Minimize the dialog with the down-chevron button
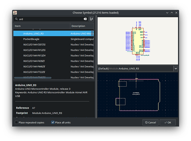The width and height of the screenshot is (191, 141). click(x=167, y=13)
